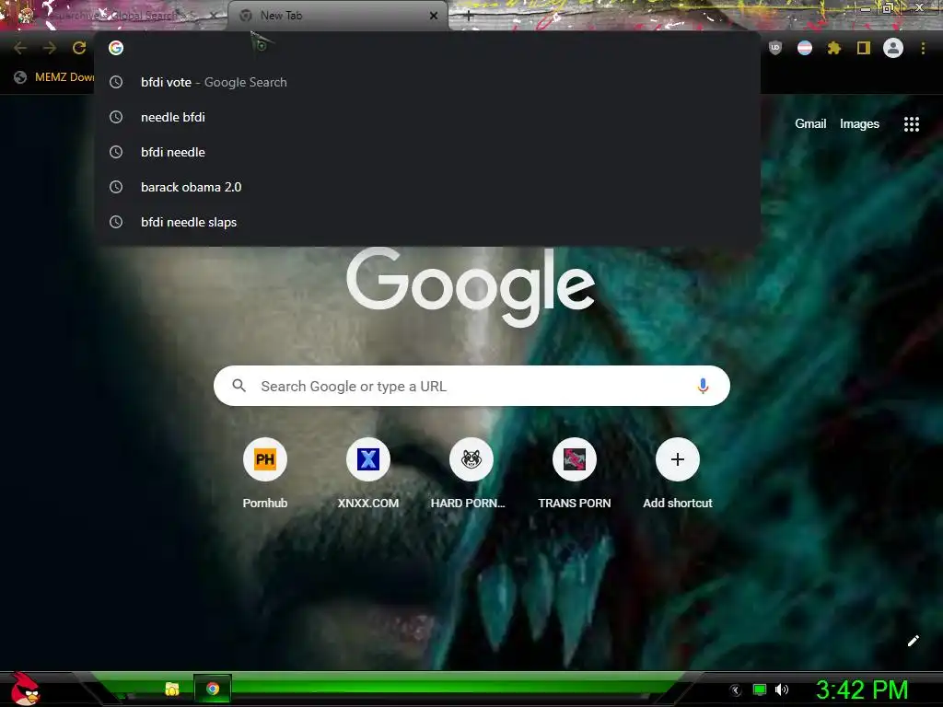The image size is (943, 707).
Task: Start voice search with microphone icon
Action: tap(703, 386)
